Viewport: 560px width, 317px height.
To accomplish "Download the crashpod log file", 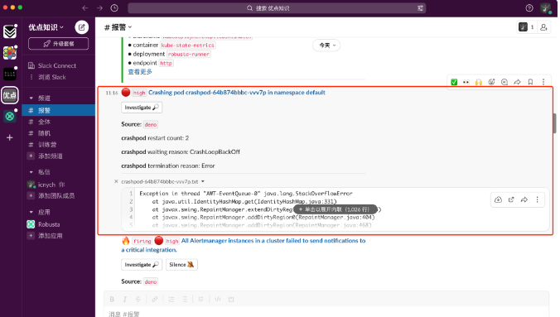I will pyautogui.click(x=498, y=199).
